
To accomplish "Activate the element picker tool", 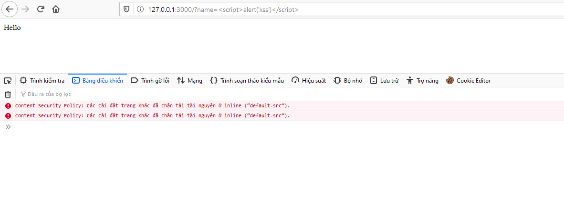I will (8, 81).
